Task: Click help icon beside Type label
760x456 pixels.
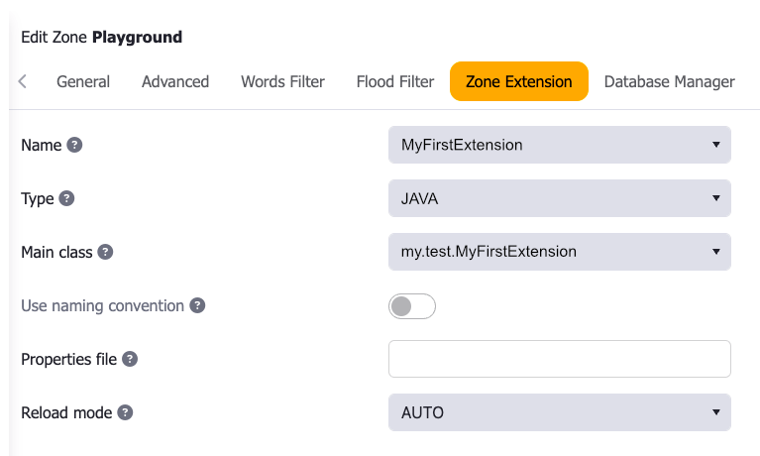Action: pyautogui.click(x=66, y=198)
